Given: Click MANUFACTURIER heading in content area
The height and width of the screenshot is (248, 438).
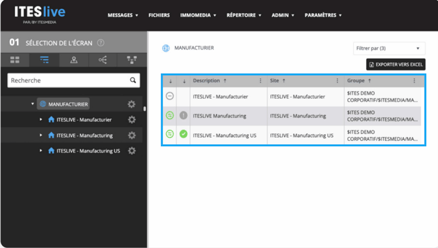Looking at the screenshot, I should 194,48.
